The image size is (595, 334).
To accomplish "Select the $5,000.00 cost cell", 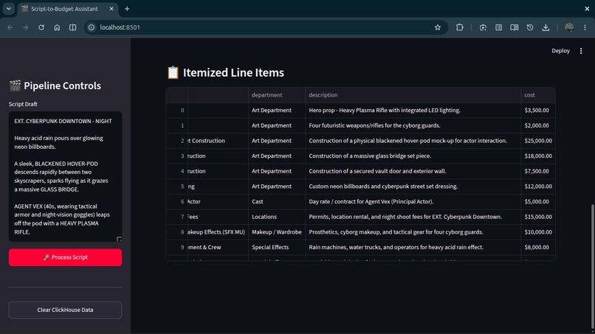I will click(x=538, y=201).
